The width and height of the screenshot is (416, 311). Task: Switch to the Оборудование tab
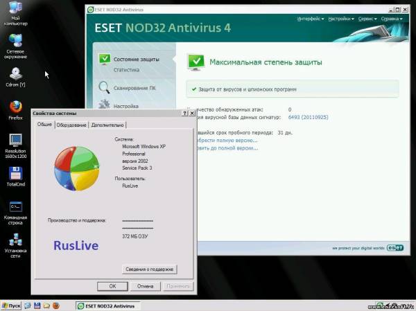71,125
